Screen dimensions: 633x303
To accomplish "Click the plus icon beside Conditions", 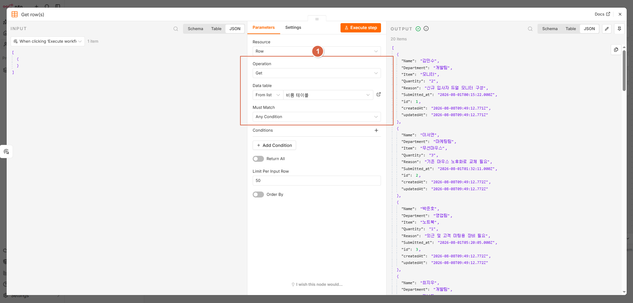I will click(x=376, y=130).
